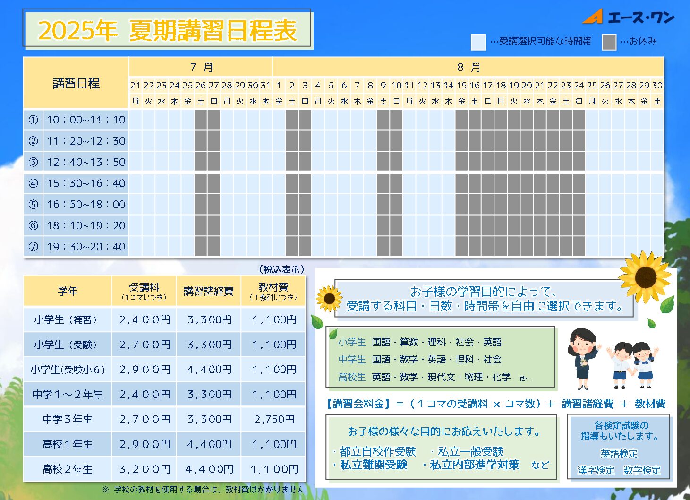
Task: Click the 講習諸経費 column header
Action: coord(209,291)
